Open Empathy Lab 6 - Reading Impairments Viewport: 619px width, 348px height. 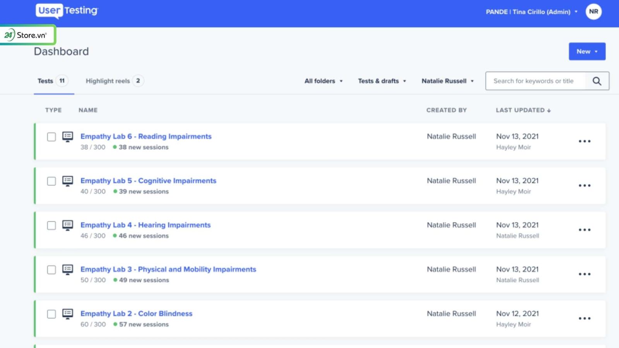(x=146, y=136)
